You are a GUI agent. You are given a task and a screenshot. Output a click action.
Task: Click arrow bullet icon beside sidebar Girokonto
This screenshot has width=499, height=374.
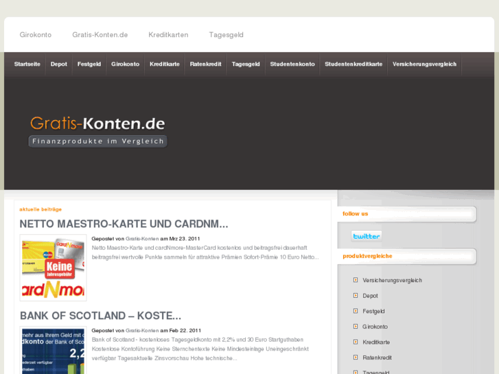[x=356, y=327]
